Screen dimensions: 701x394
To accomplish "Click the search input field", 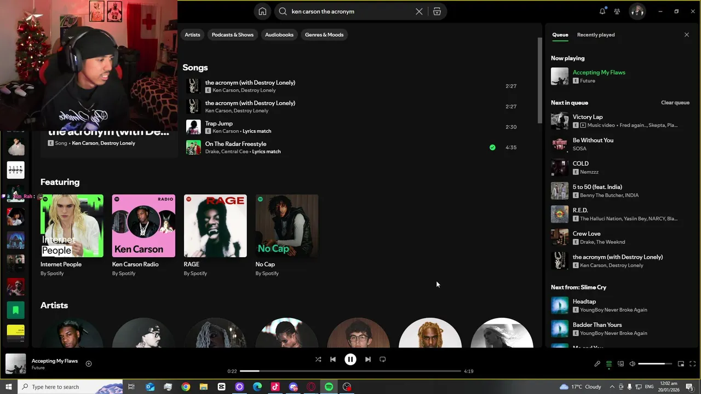I will point(350,11).
